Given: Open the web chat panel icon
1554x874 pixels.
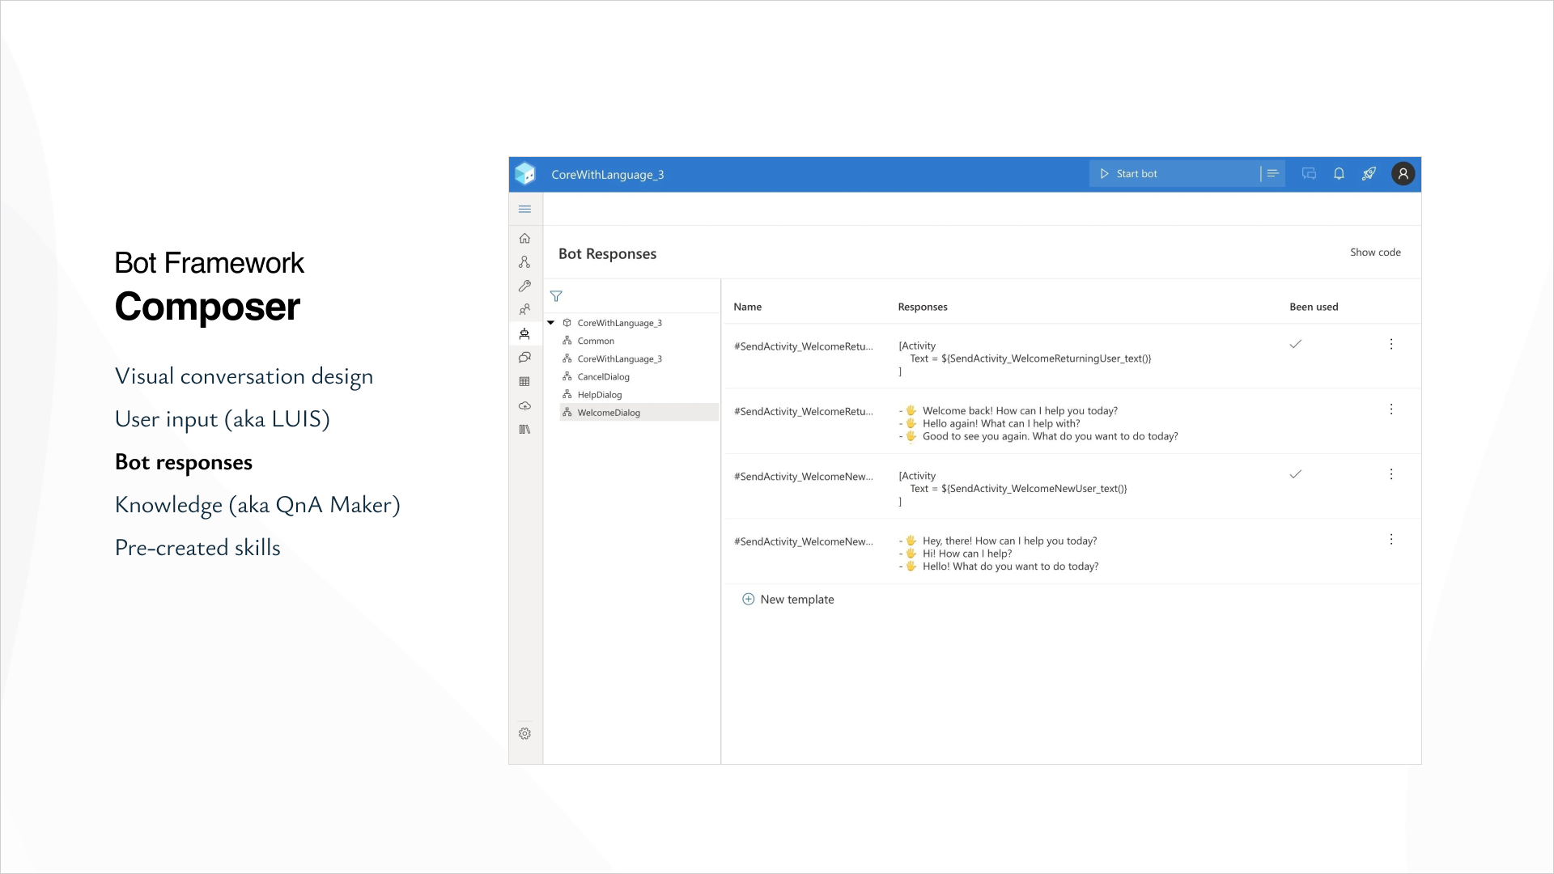Looking at the screenshot, I should coord(1309,174).
